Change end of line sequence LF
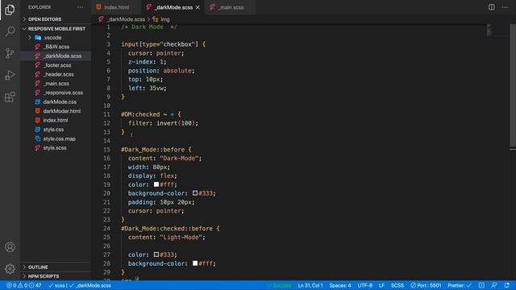The image size is (516, 290). coord(381,285)
